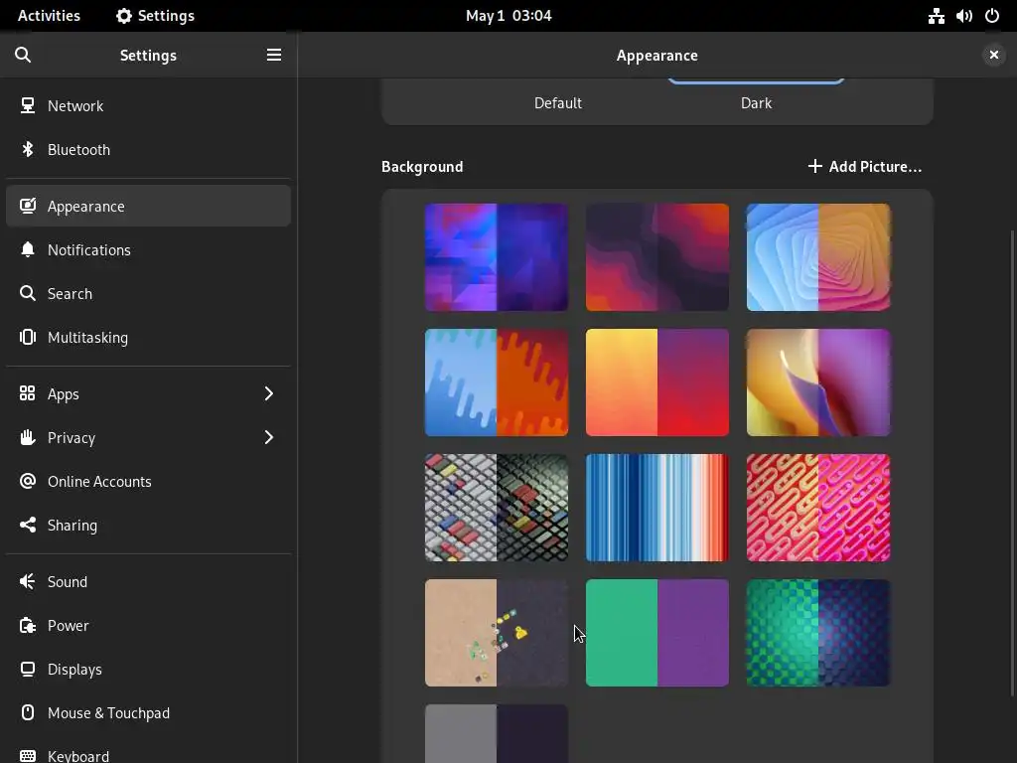The height and width of the screenshot is (763, 1017).
Task: Open Sound settings panel
Action: click(148, 581)
